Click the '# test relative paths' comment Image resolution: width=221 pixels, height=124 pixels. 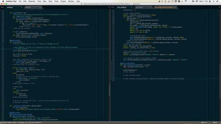(132, 75)
